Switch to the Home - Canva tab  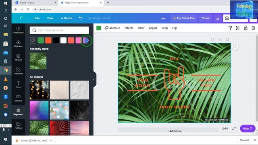click(x=35, y=3)
